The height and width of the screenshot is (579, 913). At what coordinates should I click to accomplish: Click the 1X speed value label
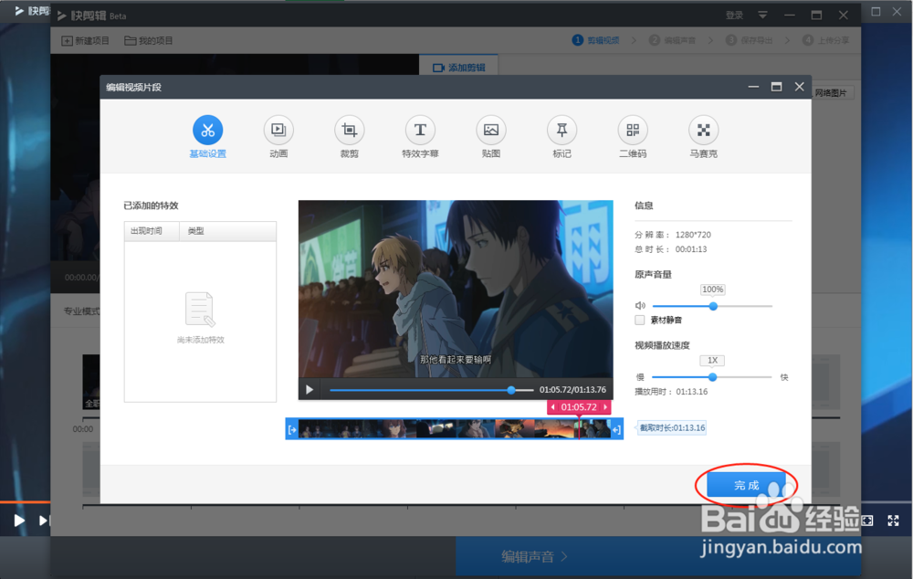[712, 361]
